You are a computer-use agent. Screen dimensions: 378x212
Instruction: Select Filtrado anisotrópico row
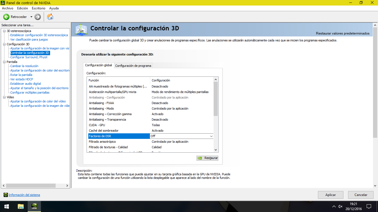point(150,142)
